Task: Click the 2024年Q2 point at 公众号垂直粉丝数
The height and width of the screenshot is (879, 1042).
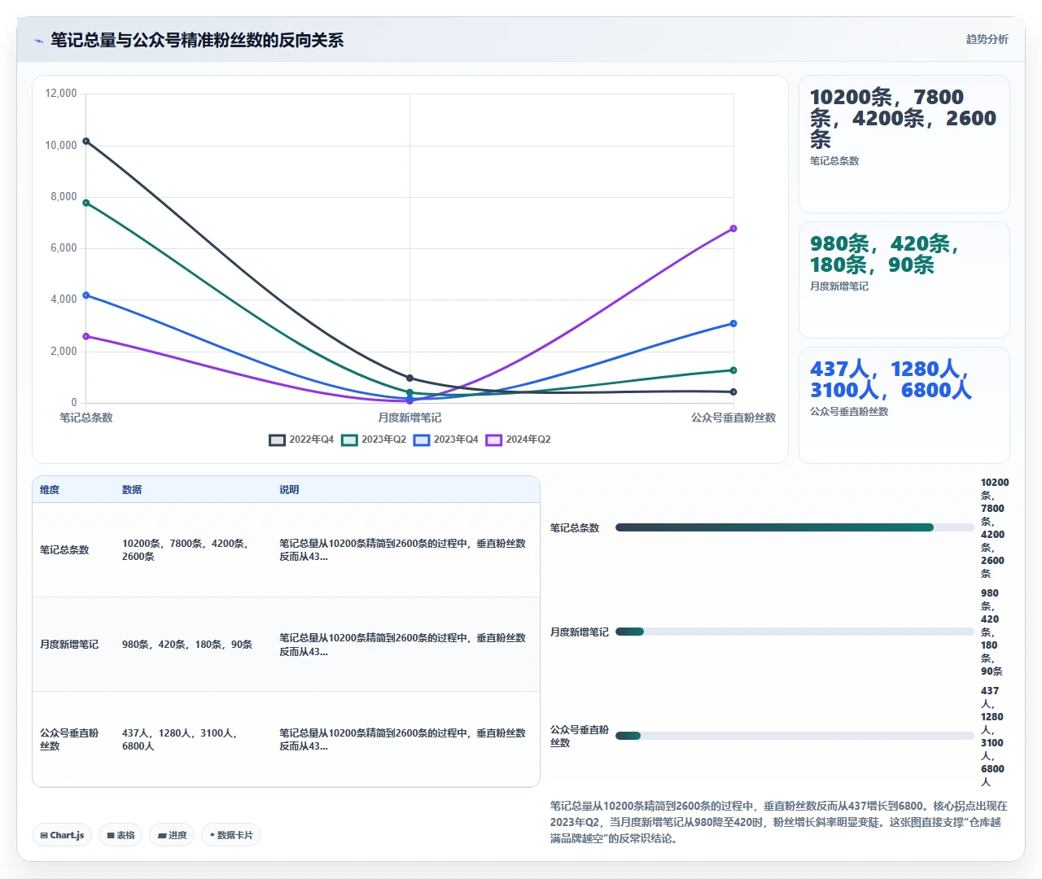Action: 733,229
